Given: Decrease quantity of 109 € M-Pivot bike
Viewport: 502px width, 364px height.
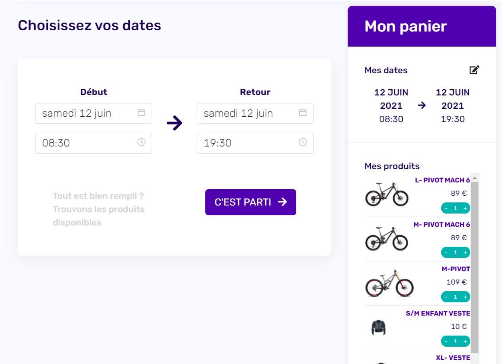Looking at the screenshot, I should pyautogui.click(x=446, y=297).
